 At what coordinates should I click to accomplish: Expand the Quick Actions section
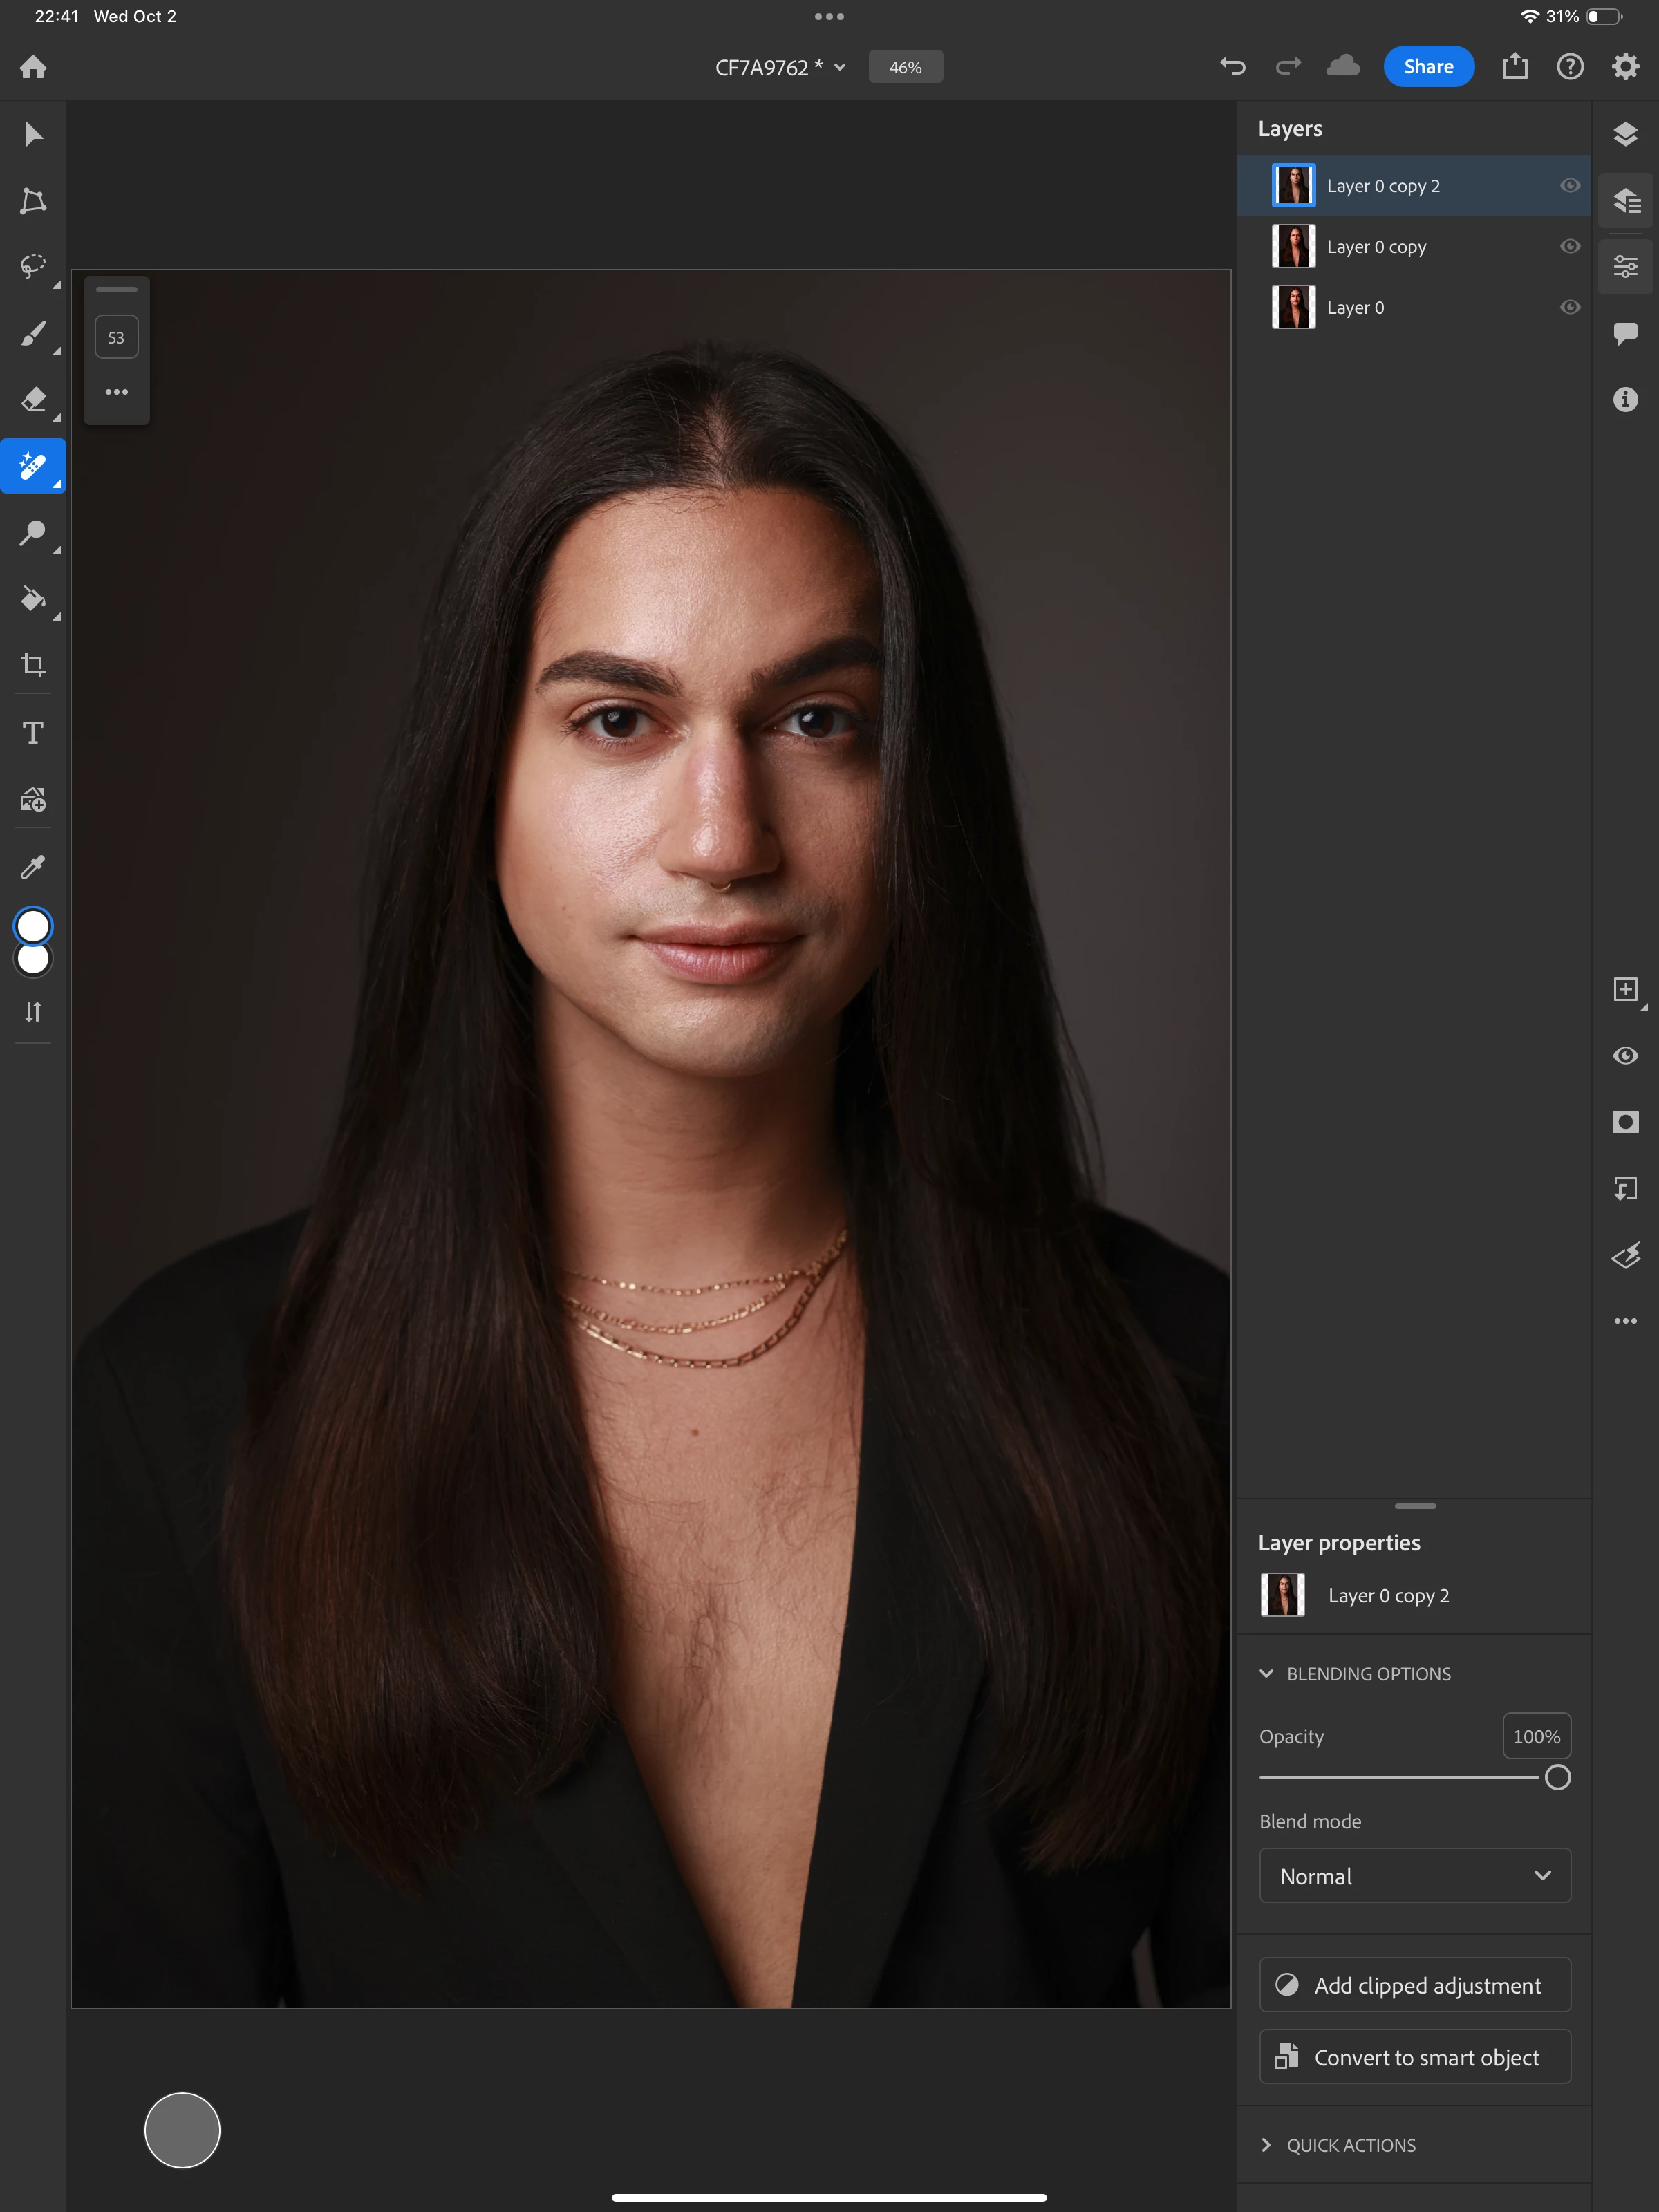point(1350,2145)
